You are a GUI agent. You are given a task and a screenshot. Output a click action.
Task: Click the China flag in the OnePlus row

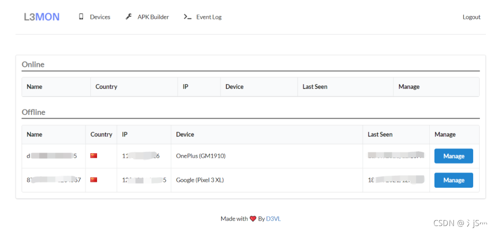(x=94, y=155)
